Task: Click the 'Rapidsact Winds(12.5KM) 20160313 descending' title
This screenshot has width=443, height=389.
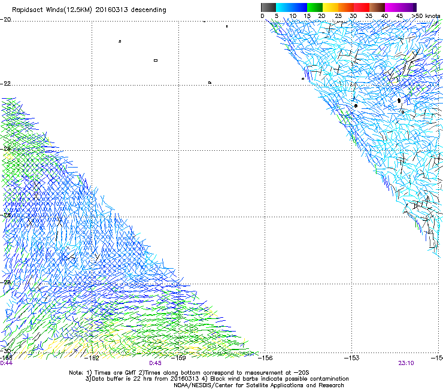Action: coord(89,10)
